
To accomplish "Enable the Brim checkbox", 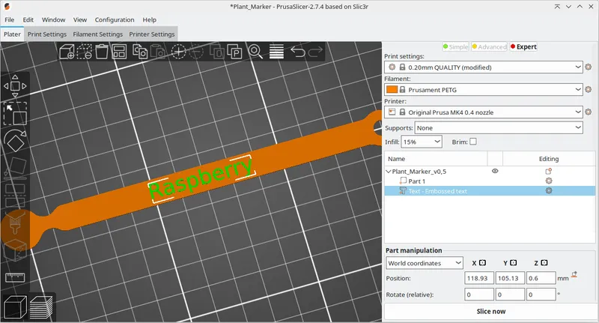I will coord(473,142).
